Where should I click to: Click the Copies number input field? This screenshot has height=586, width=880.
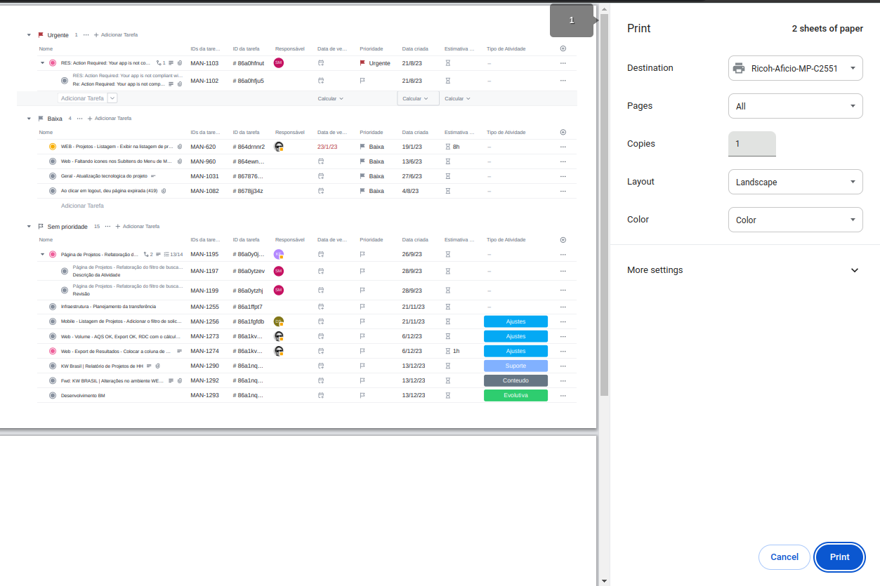click(x=751, y=144)
